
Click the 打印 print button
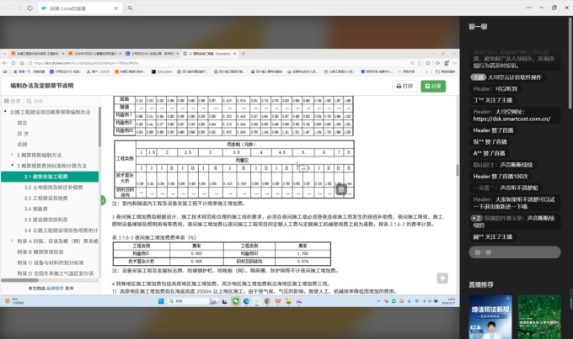pos(404,86)
